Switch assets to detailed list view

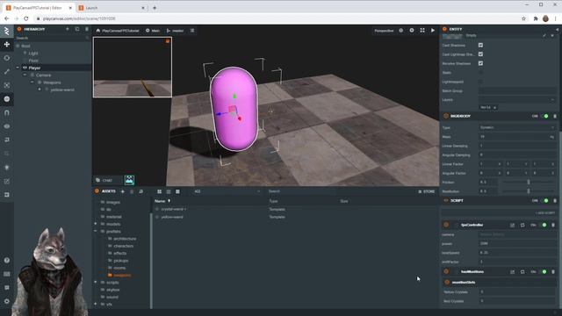click(177, 191)
